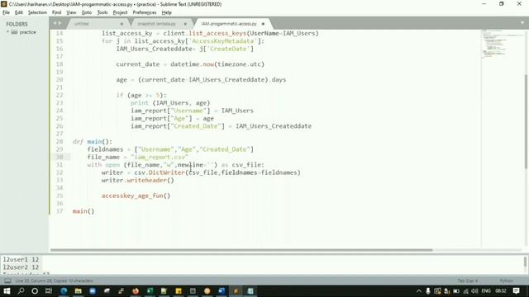The image size is (529, 297).
Task: Open the Preferences menu
Action: point(145,12)
